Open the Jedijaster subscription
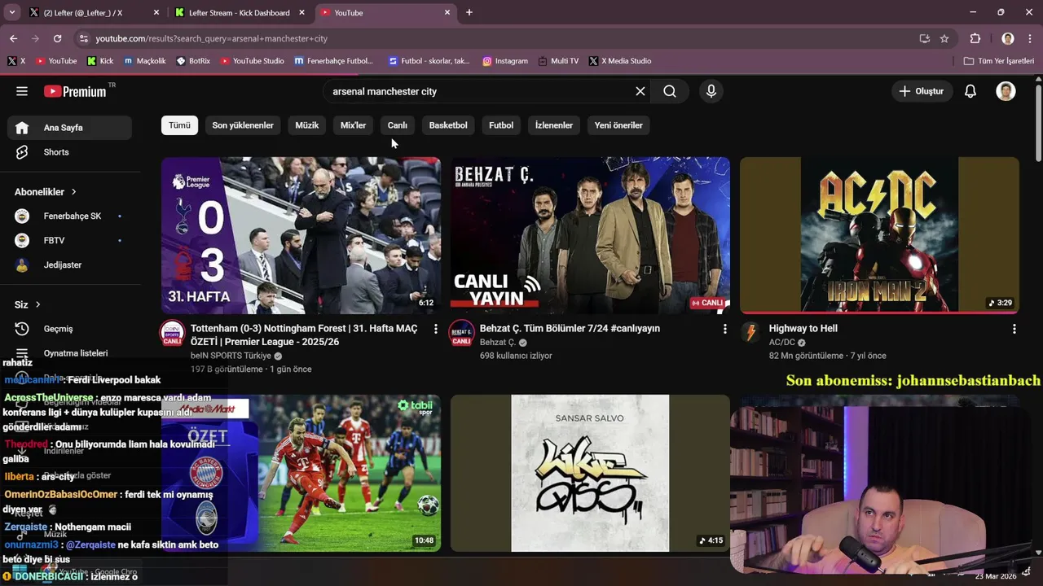Image resolution: width=1043 pixels, height=586 pixels. (x=69, y=265)
